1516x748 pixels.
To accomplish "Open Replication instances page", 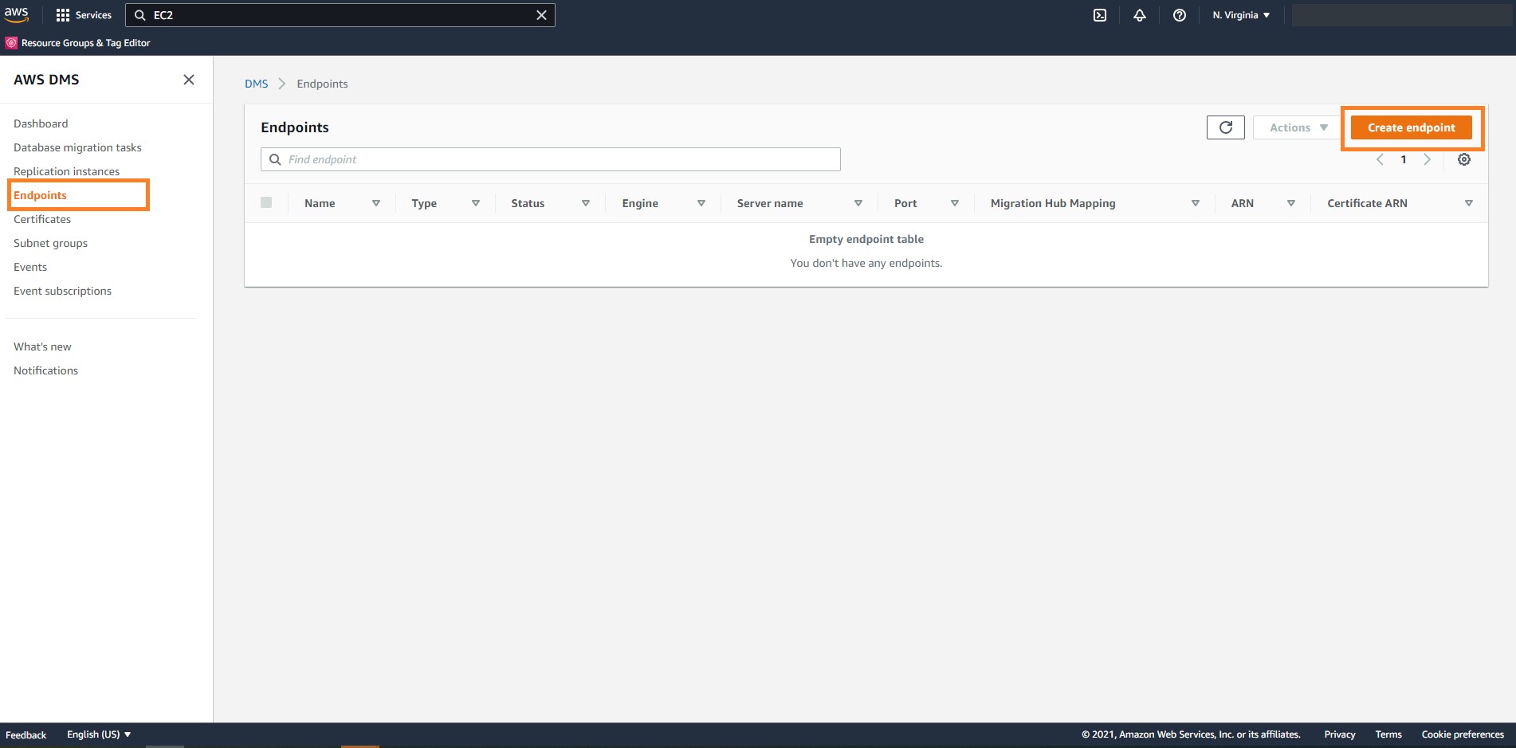I will point(66,171).
